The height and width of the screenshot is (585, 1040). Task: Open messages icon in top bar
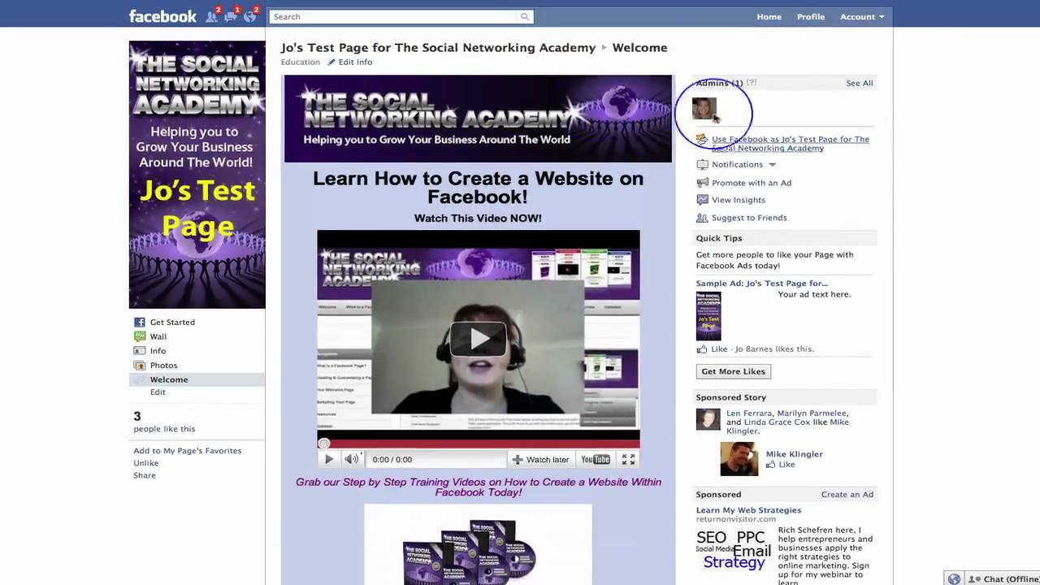pos(232,15)
